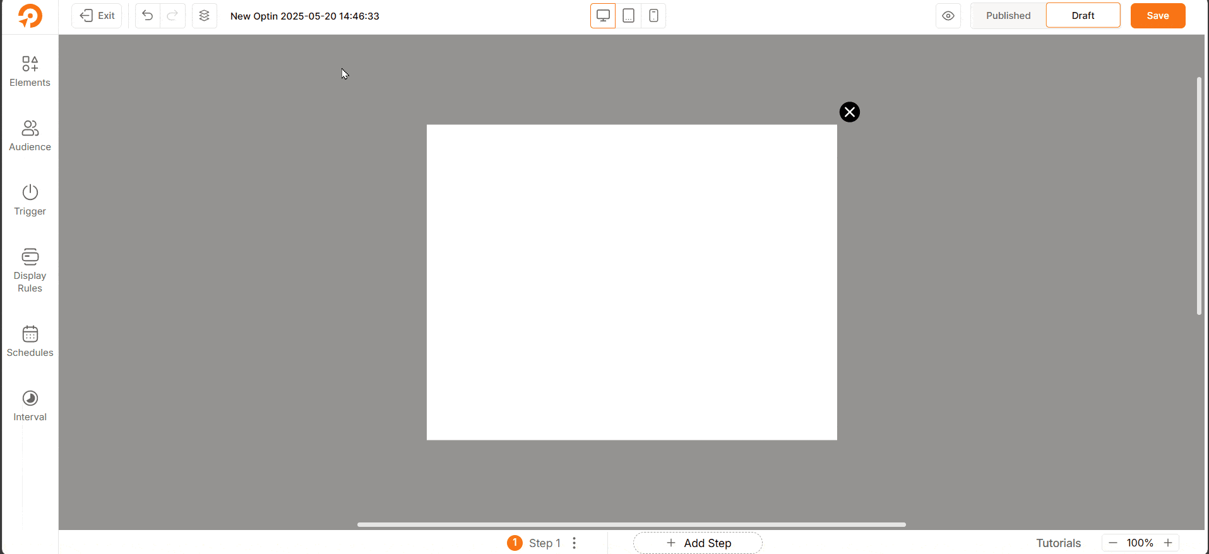
Task: Decrease zoom level
Action: tap(1113, 543)
